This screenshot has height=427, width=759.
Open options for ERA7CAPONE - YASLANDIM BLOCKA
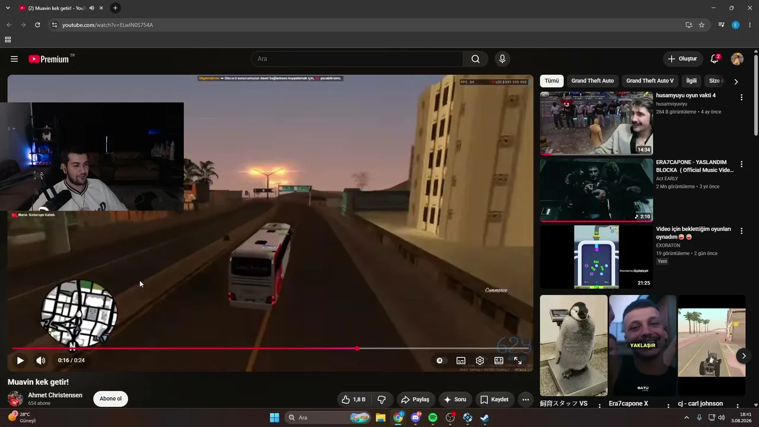741,164
